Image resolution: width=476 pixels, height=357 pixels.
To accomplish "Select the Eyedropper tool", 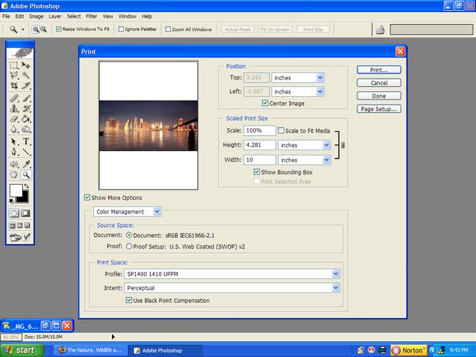I will (x=26, y=164).
